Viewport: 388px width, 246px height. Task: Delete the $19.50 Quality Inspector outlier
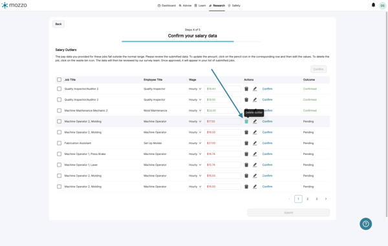pyautogui.click(x=246, y=99)
